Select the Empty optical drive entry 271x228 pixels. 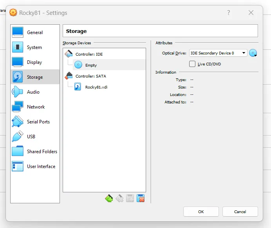109,65
